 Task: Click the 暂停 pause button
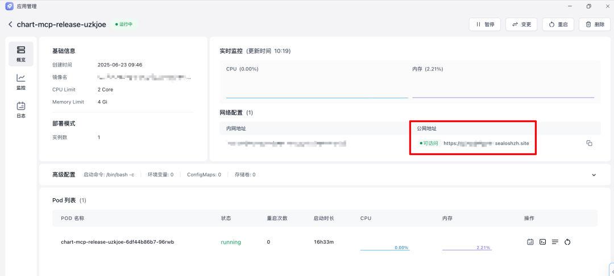click(x=485, y=24)
